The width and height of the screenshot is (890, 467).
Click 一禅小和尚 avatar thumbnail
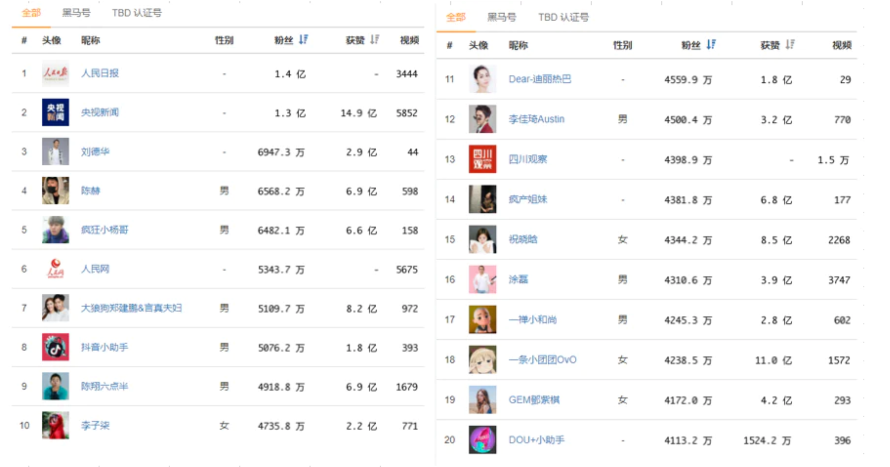(x=482, y=319)
